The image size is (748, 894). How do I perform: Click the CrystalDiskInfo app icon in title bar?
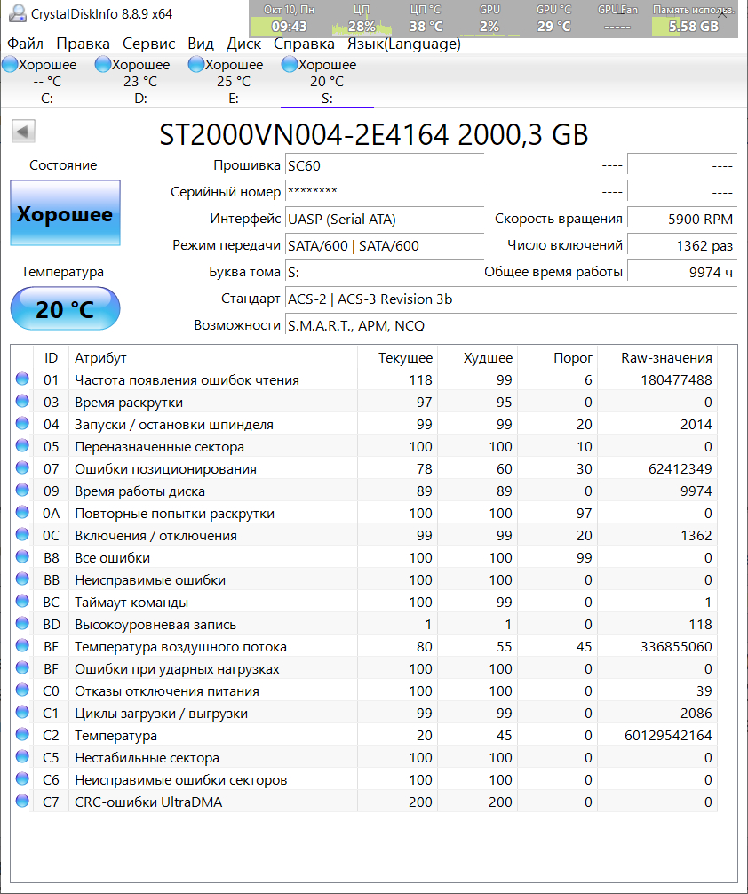tap(15, 14)
